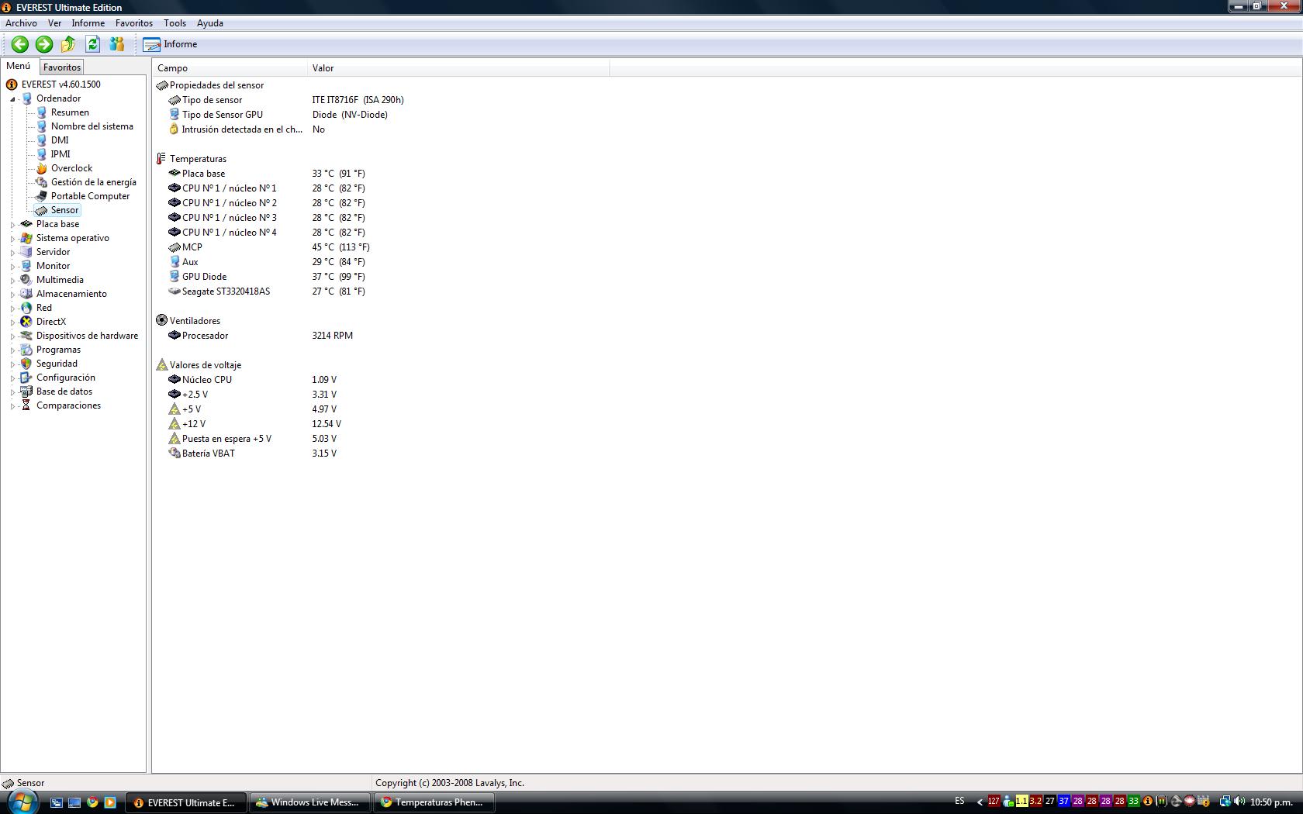Click the green Forward arrow toolbar icon
The height and width of the screenshot is (814, 1303).
coord(44,44)
